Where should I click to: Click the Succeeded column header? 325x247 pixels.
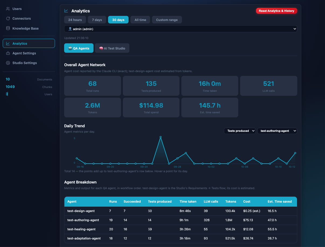coord(132,202)
